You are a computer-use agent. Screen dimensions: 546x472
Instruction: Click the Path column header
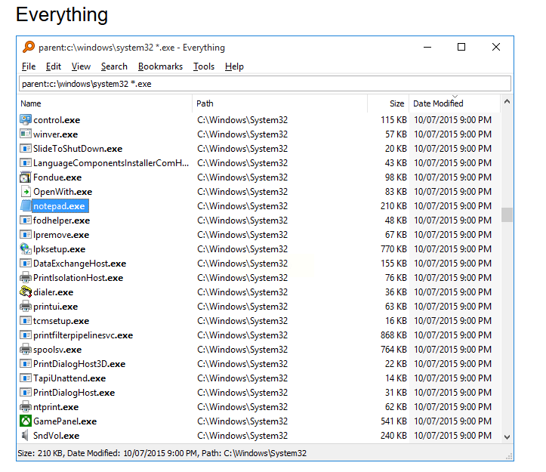click(x=205, y=103)
